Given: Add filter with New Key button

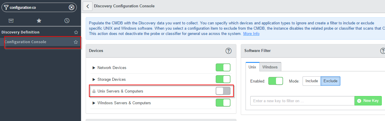Looking at the screenshot, I should [x=368, y=101].
